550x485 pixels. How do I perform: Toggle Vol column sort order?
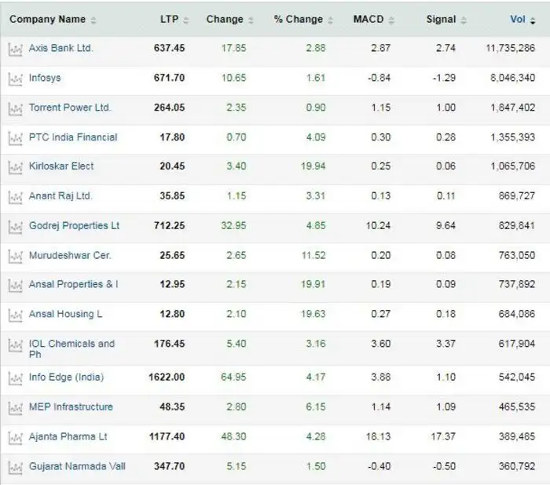click(522, 20)
